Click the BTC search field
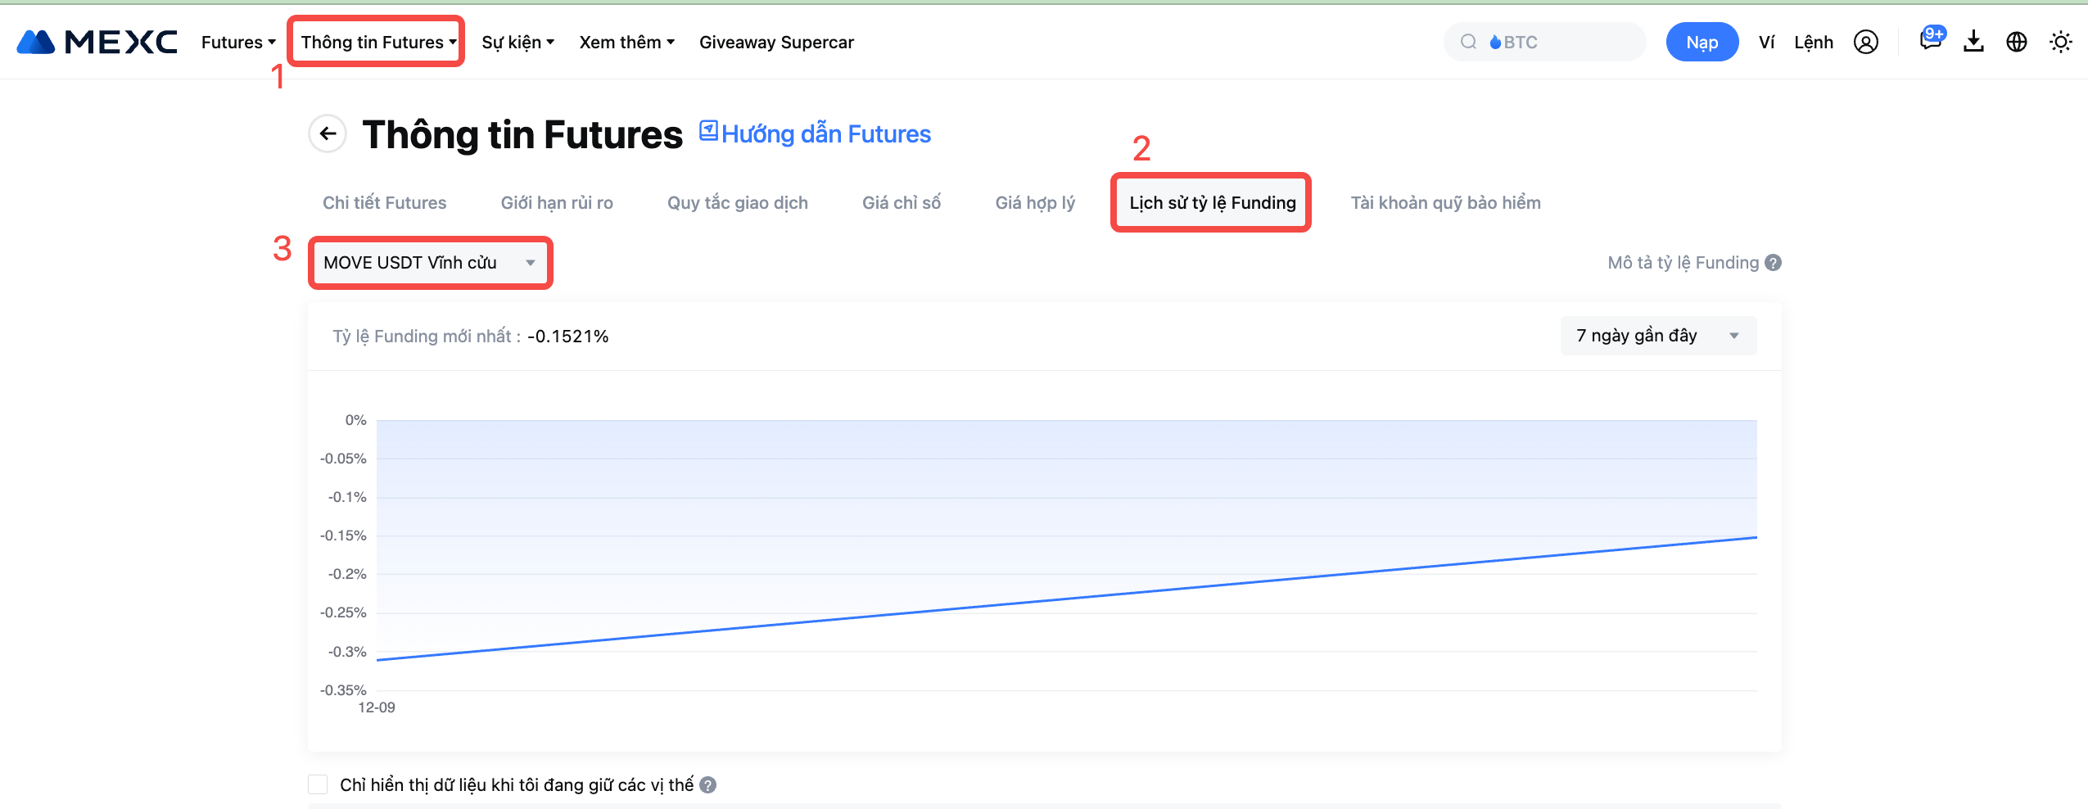 [x=1548, y=42]
